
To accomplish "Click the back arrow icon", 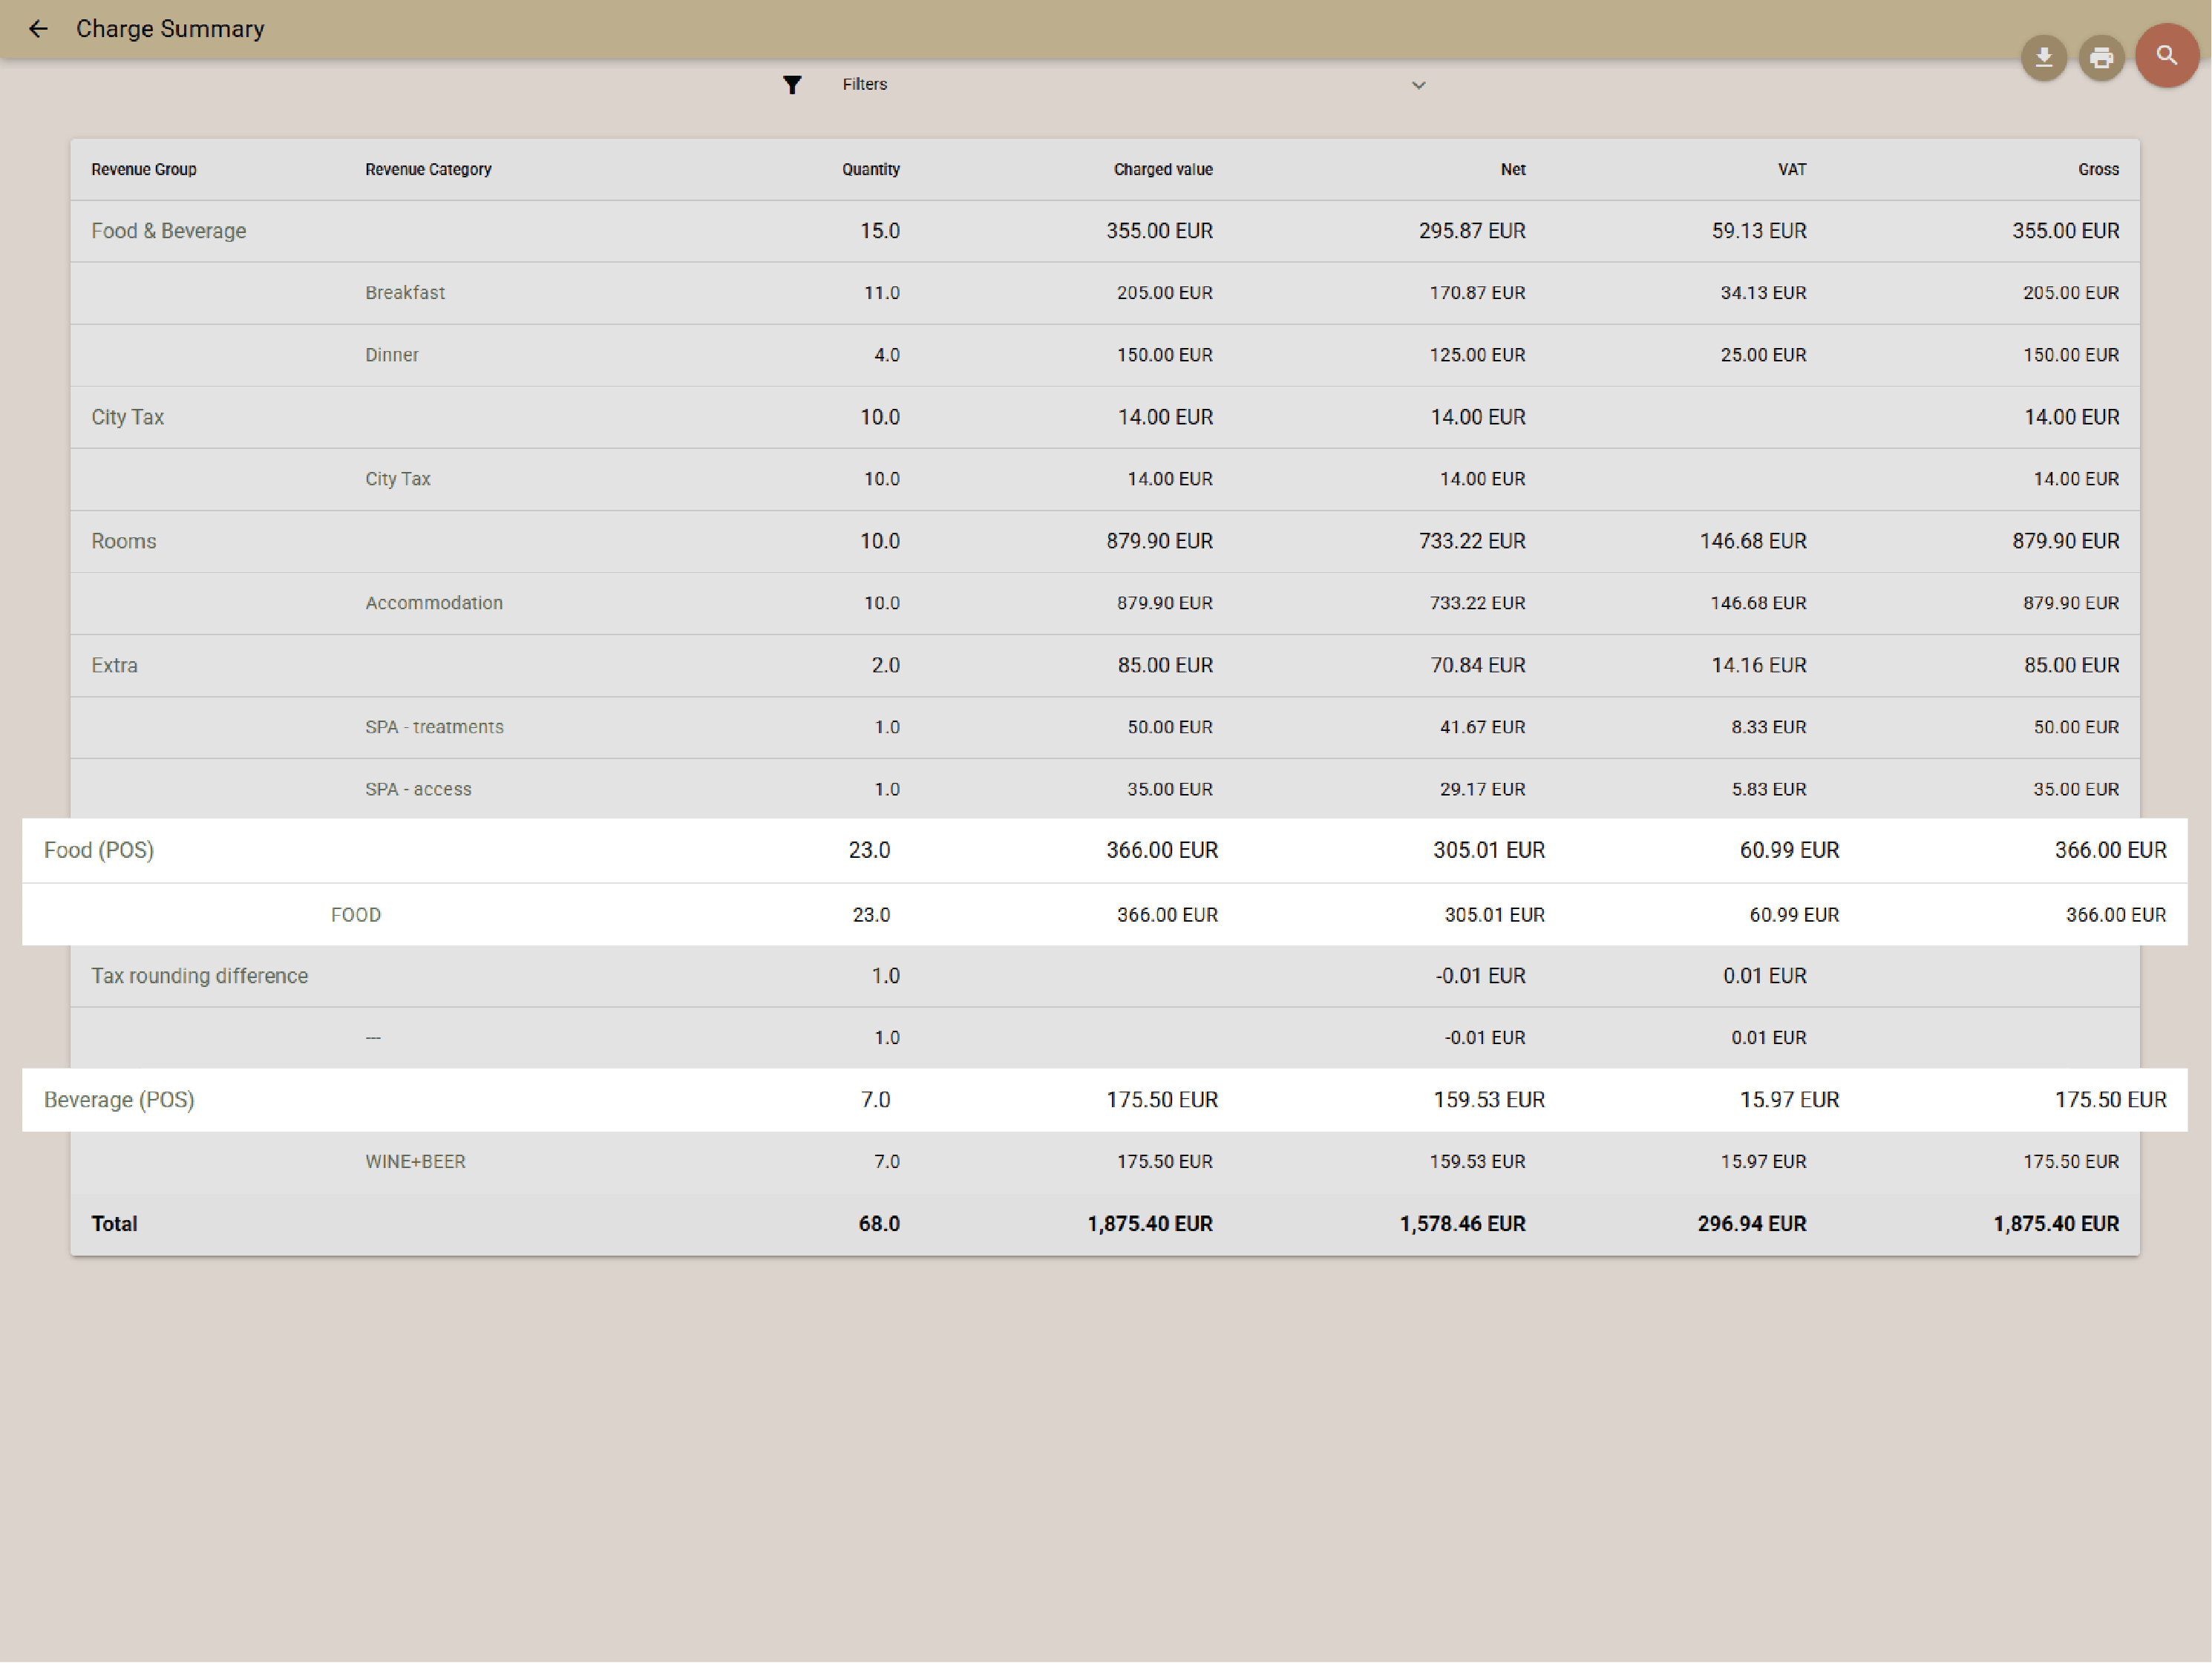I will coord(38,29).
